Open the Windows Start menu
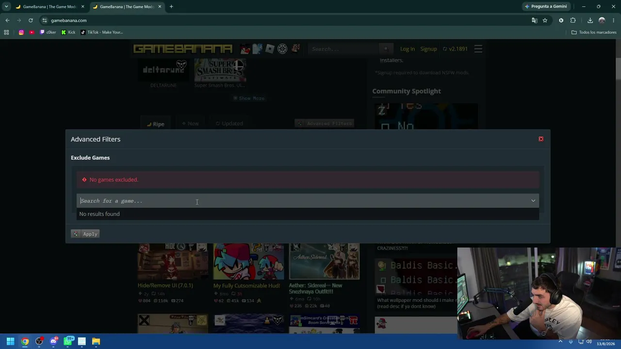This screenshot has height=349, width=621. [10, 341]
